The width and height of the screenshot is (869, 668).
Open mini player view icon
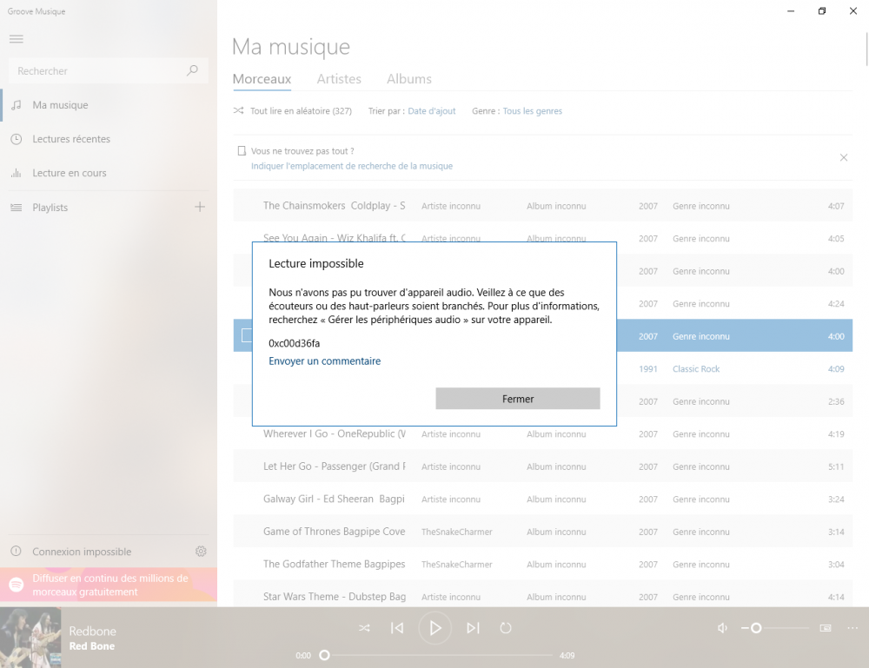(826, 627)
